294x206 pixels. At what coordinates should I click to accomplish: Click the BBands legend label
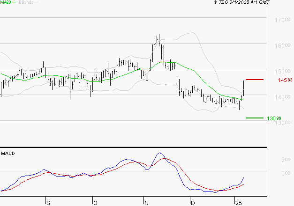26,2
